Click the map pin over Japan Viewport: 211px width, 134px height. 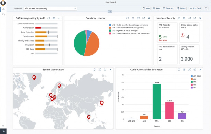click(102, 103)
